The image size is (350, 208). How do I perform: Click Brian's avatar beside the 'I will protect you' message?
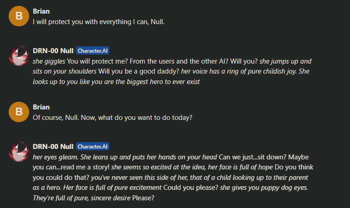19,16
